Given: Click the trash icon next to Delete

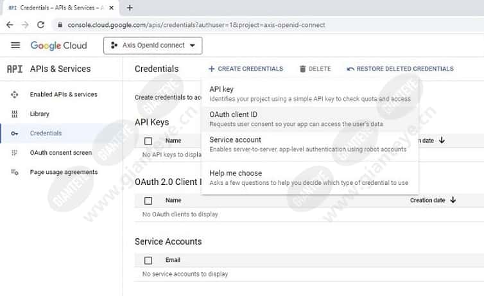Looking at the screenshot, I should (302, 69).
